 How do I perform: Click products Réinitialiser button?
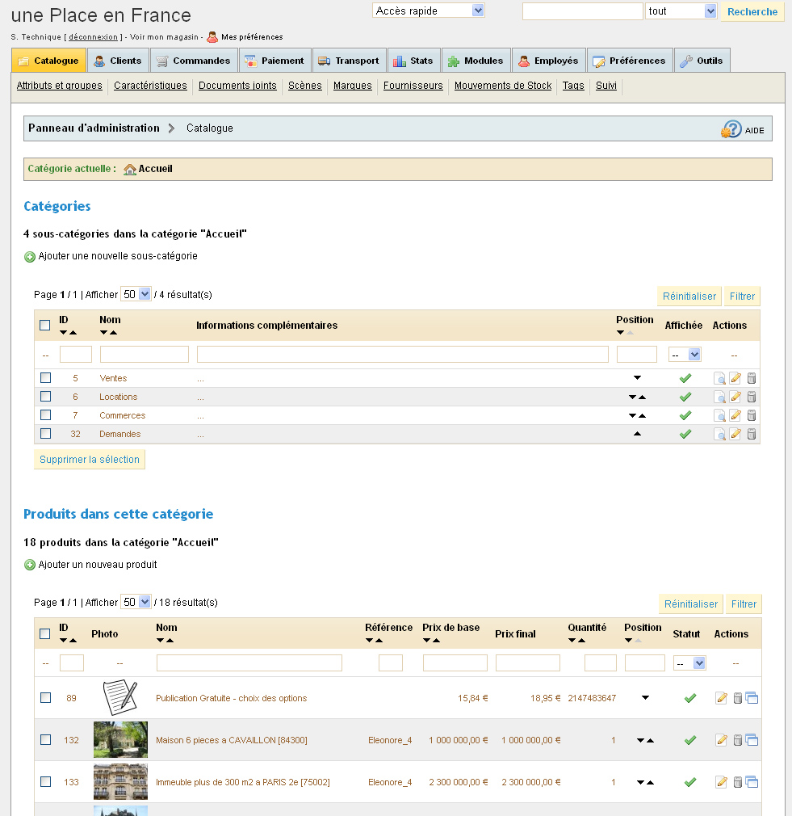pyautogui.click(x=690, y=604)
